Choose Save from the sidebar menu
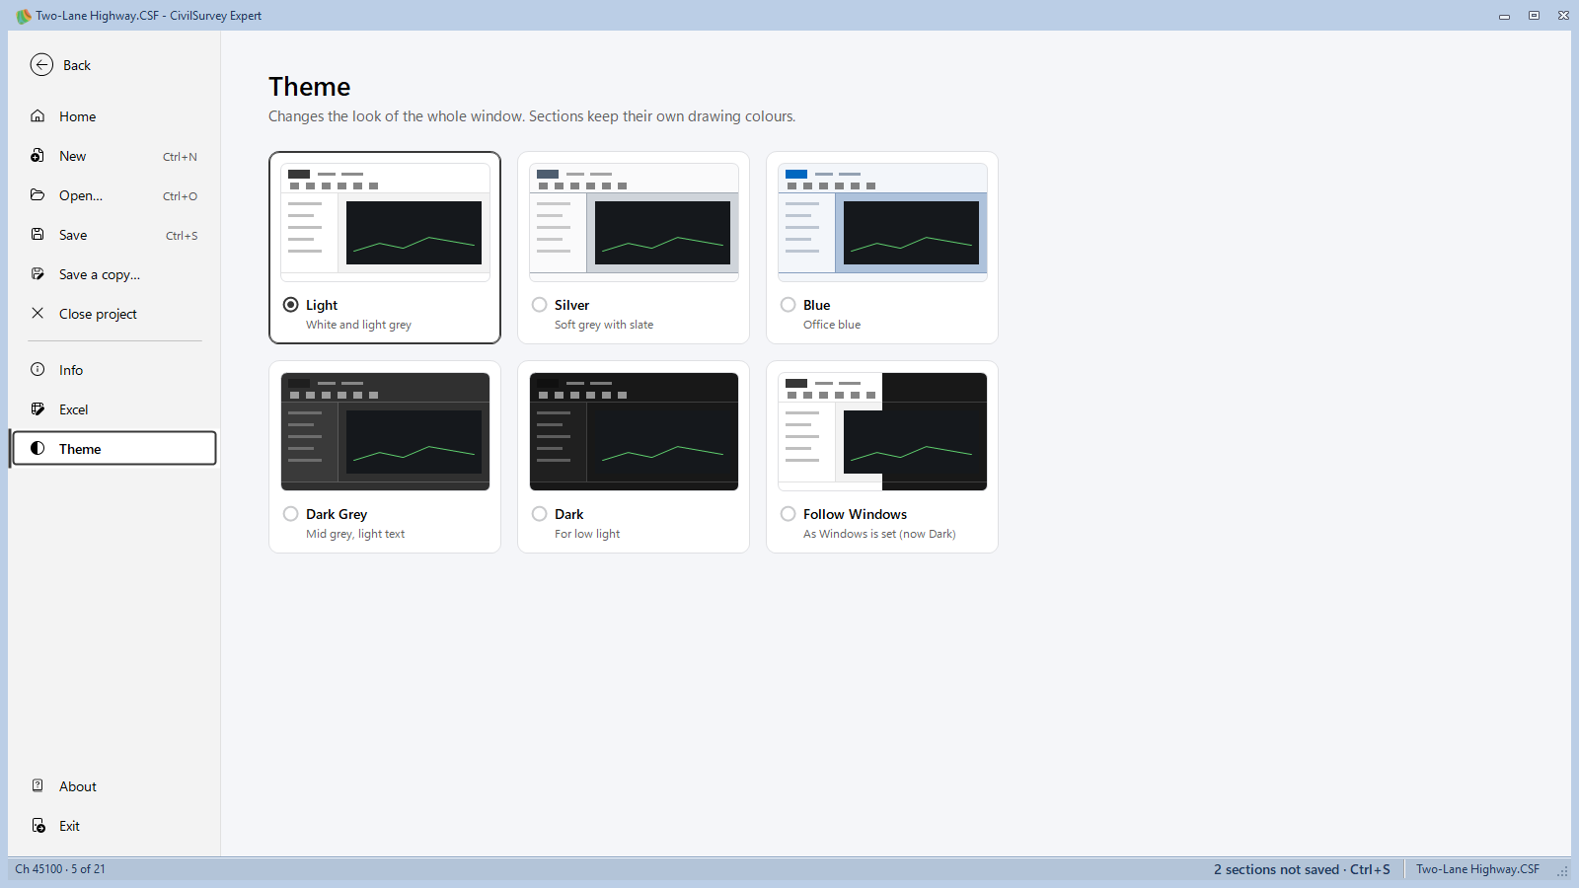Screen dimensions: 1579x888 114,235
